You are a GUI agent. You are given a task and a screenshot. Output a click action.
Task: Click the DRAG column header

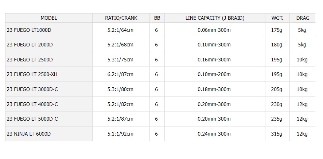303,18
